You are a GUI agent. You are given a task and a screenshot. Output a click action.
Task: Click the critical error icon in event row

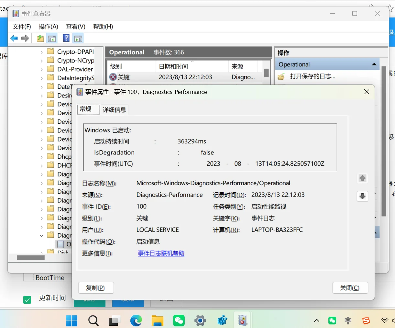click(x=113, y=77)
